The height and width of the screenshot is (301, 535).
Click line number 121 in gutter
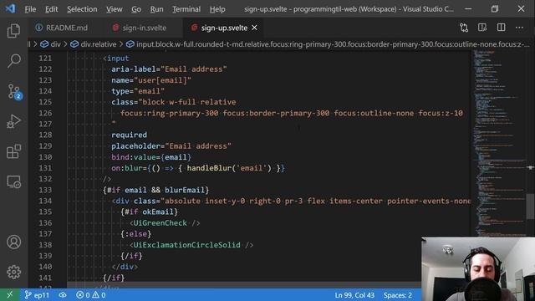45,59
